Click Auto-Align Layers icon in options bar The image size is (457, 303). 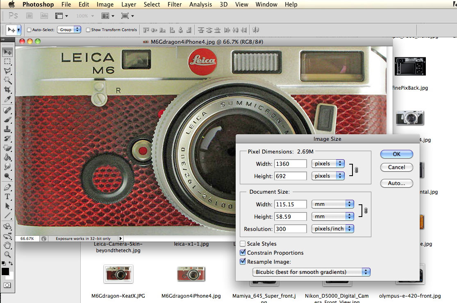(256, 30)
